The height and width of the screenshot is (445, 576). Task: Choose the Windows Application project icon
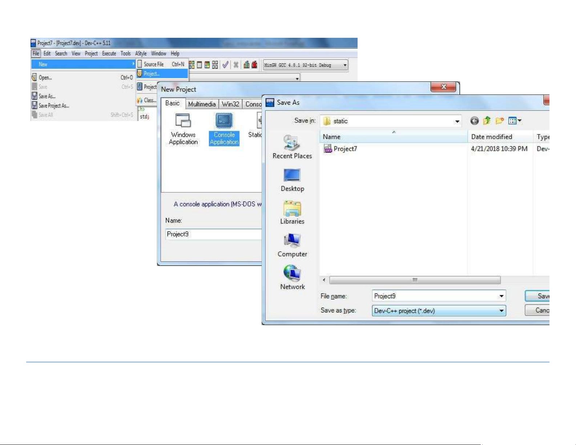click(183, 121)
